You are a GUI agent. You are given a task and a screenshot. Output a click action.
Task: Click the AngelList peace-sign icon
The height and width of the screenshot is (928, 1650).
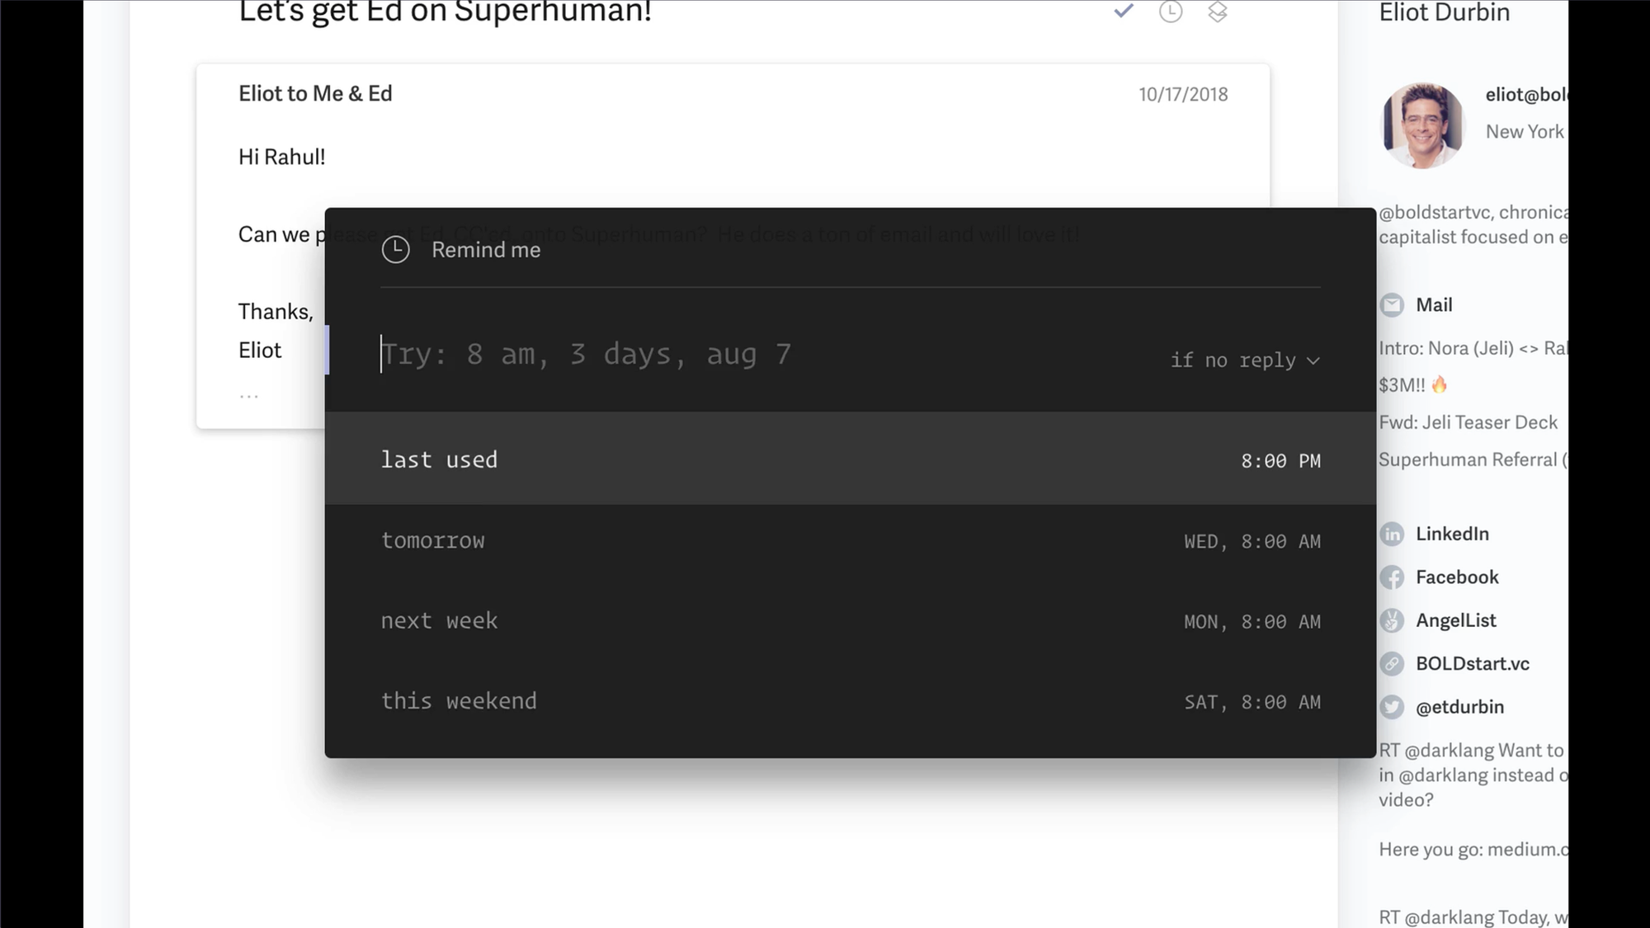tap(1392, 620)
